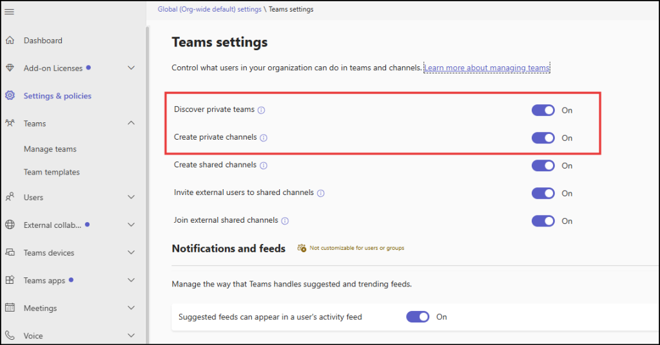This screenshot has height=345, width=660.
Task: Open the Voice menu item
Action: pyautogui.click(x=34, y=336)
